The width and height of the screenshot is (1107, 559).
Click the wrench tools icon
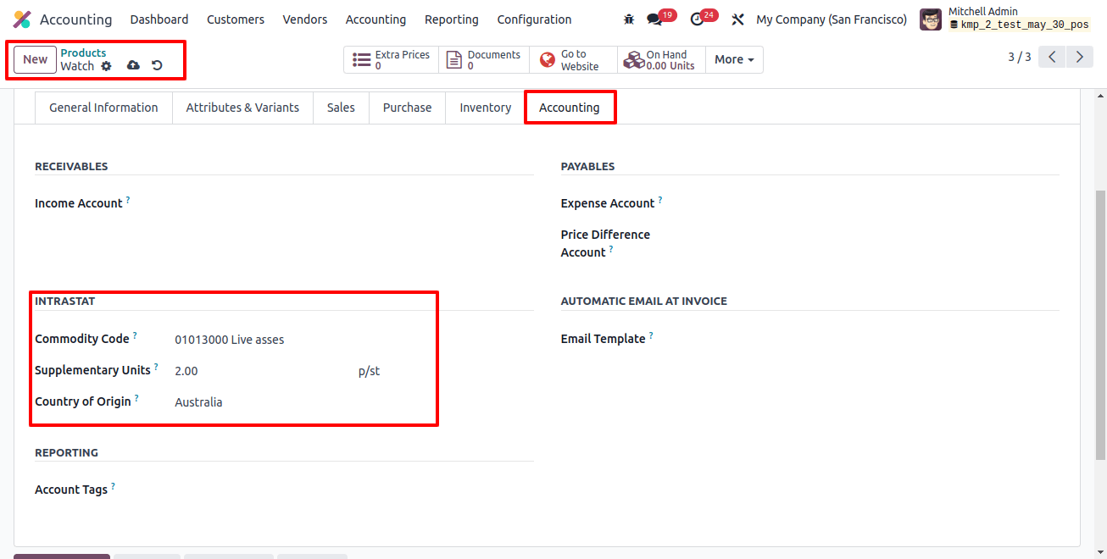[737, 19]
